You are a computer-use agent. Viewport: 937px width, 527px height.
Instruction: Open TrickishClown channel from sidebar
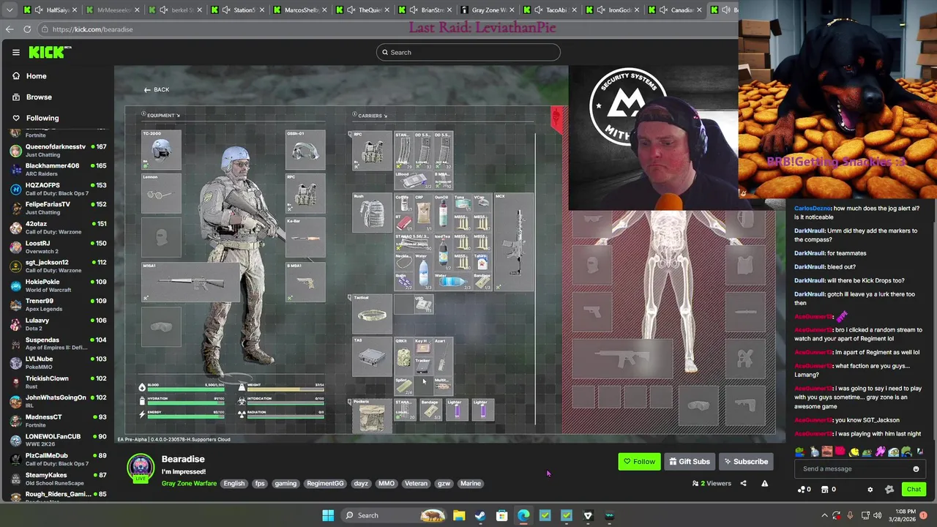tap(59, 383)
